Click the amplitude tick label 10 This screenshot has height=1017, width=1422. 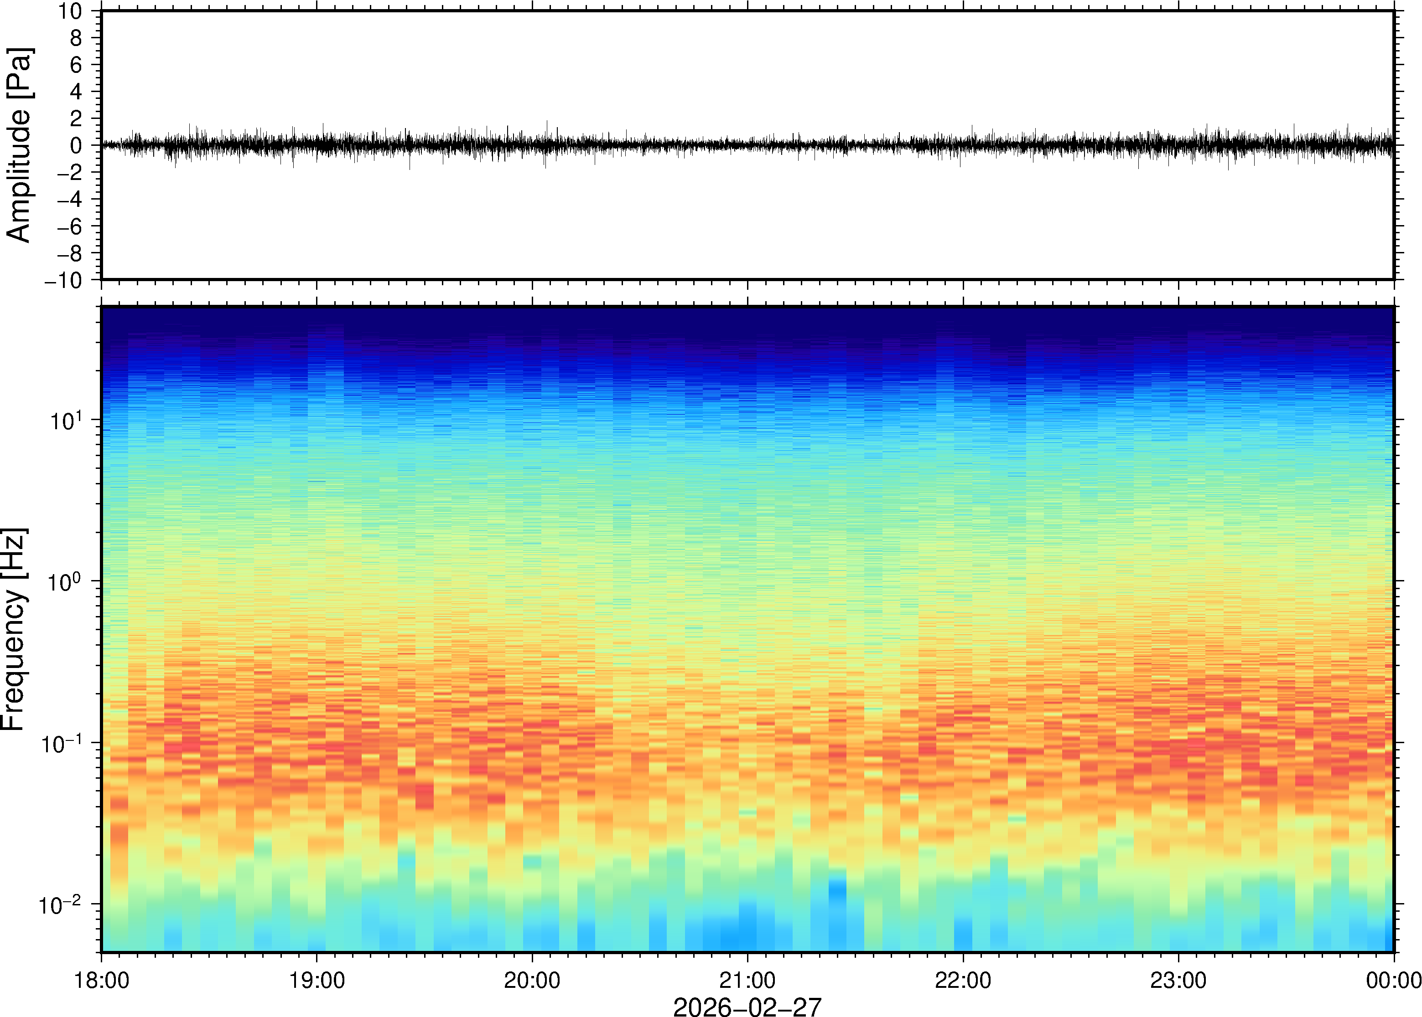pyautogui.click(x=70, y=11)
